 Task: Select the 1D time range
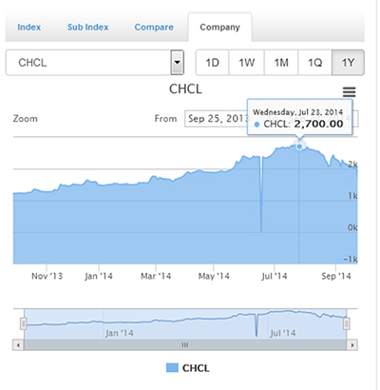tap(213, 63)
